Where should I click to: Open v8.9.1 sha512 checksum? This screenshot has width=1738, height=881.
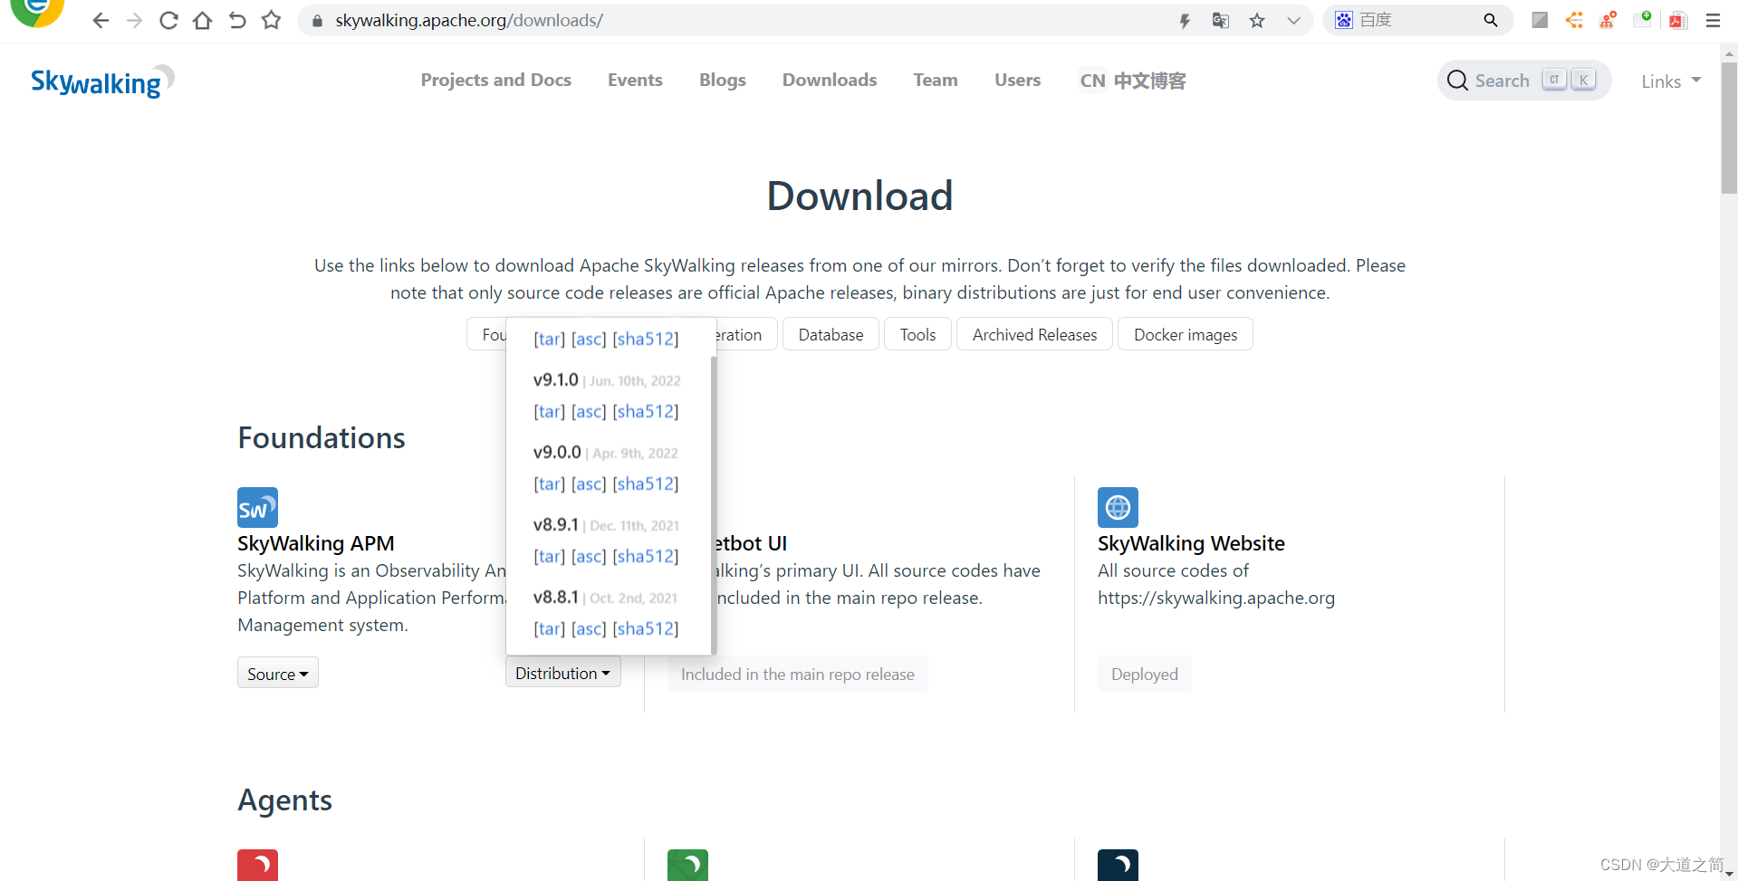(646, 556)
